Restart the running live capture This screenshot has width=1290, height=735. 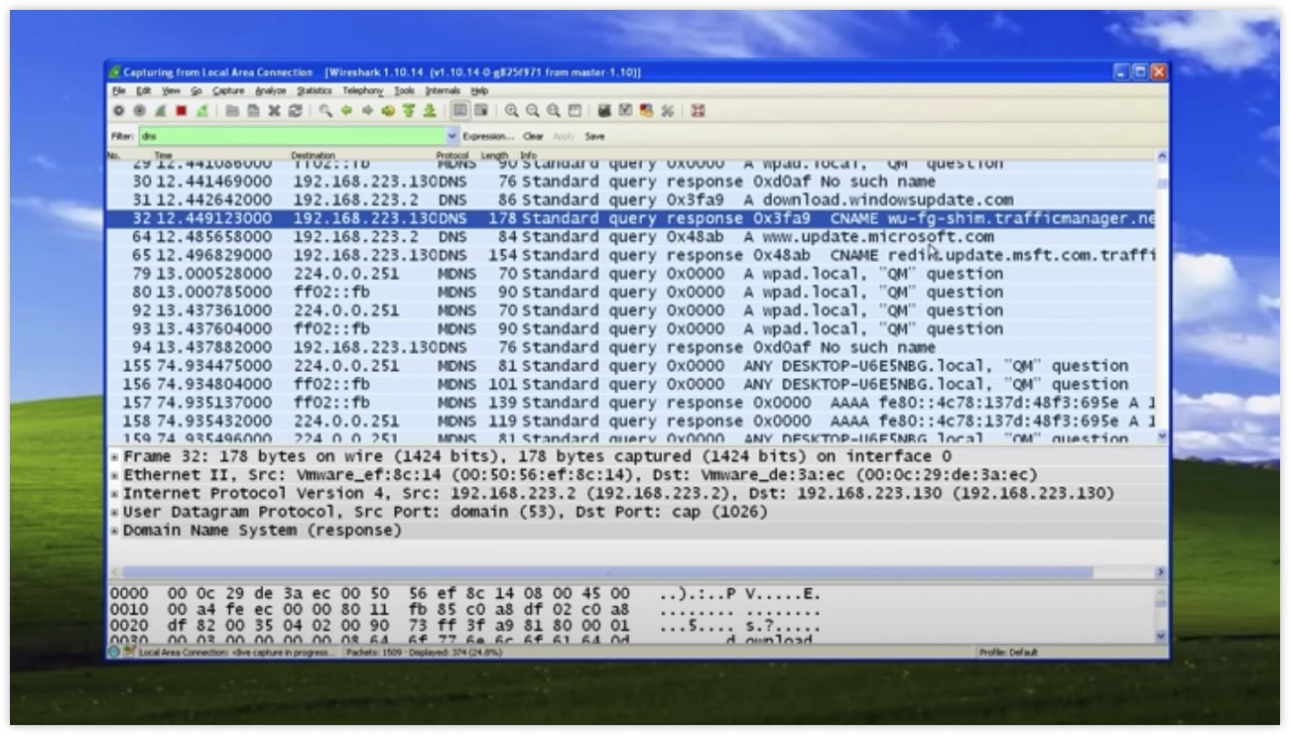201,111
